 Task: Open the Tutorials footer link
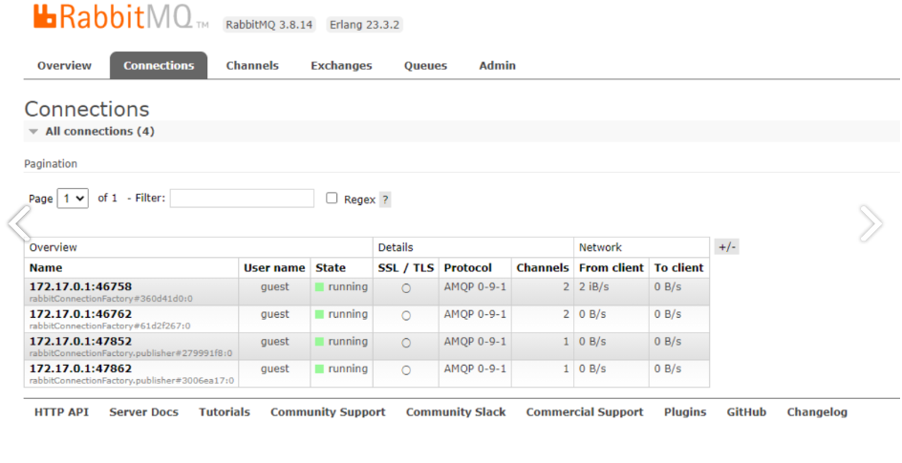225,411
